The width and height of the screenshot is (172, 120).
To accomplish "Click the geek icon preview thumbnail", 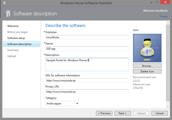I will tap(147, 48).
